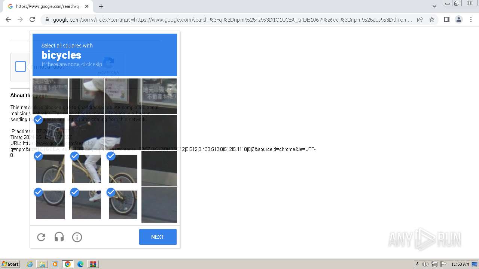Deselect third-row first tile with front wheel
The image size is (479, 269).
click(x=50, y=168)
